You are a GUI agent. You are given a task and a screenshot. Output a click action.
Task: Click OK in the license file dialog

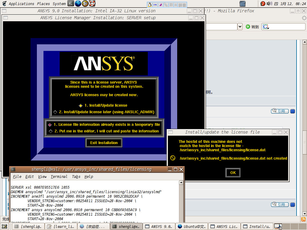pyautogui.click(x=233, y=173)
